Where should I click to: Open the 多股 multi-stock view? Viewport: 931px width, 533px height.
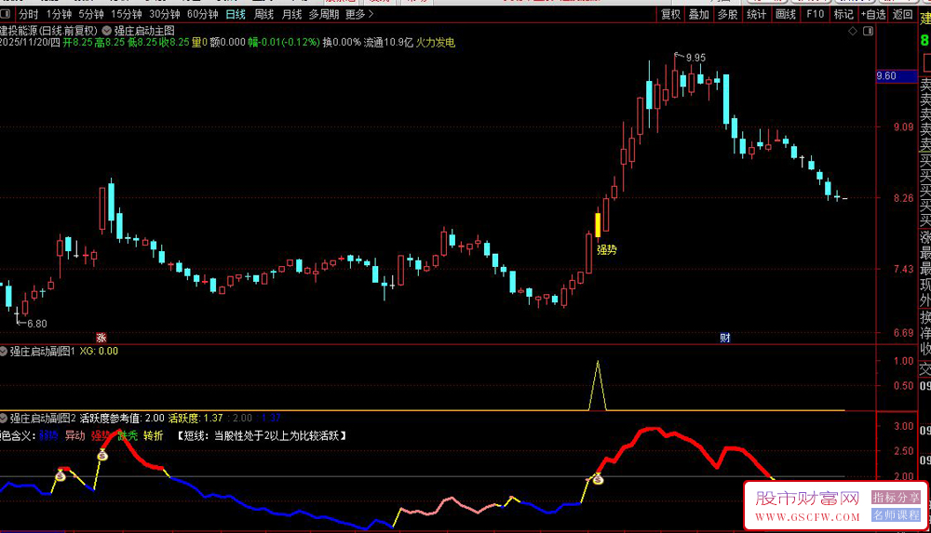[x=727, y=14]
